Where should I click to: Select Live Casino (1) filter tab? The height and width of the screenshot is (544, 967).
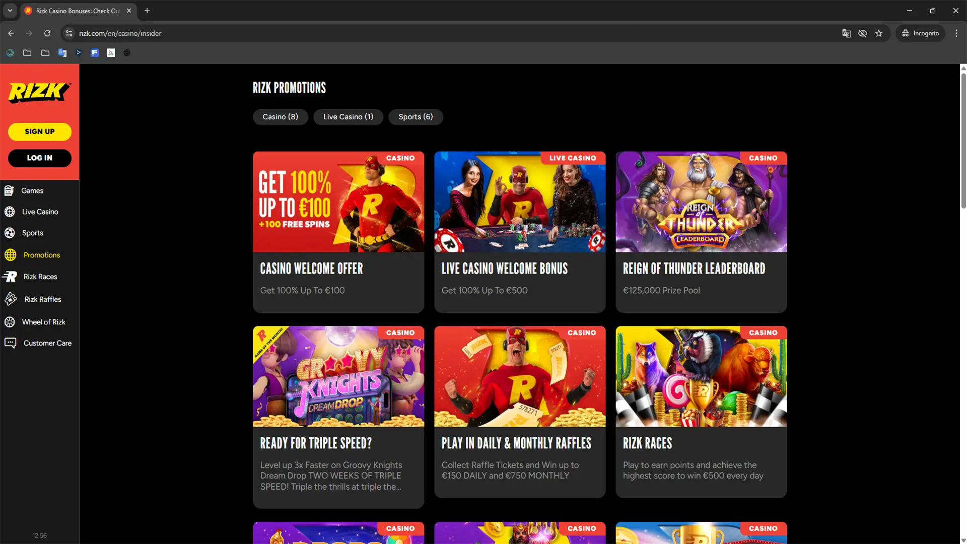pos(348,117)
